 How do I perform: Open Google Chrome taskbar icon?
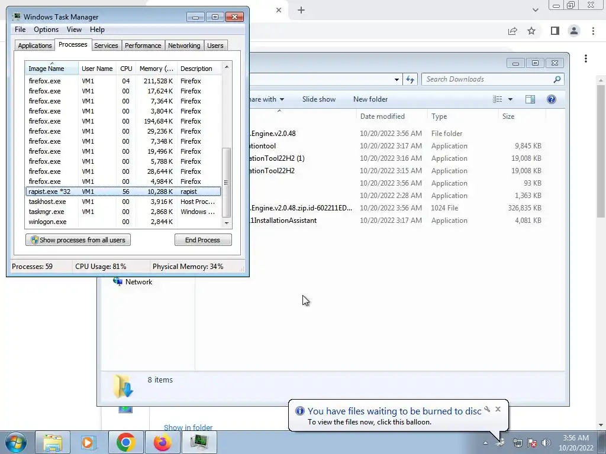click(x=125, y=442)
